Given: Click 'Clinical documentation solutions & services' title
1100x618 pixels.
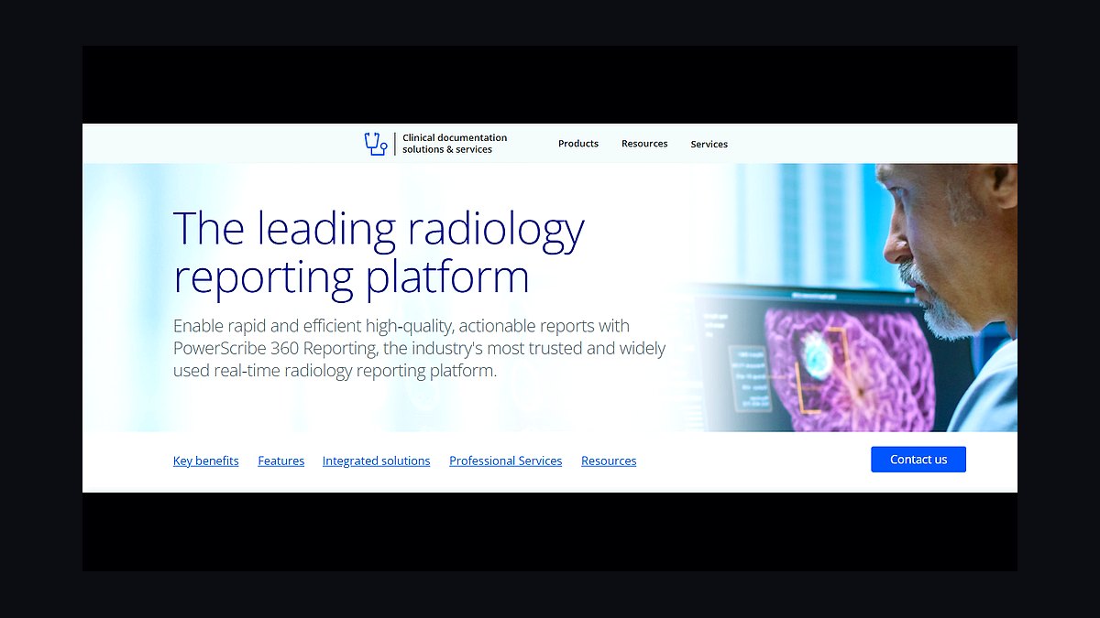Looking at the screenshot, I should click(x=455, y=144).
